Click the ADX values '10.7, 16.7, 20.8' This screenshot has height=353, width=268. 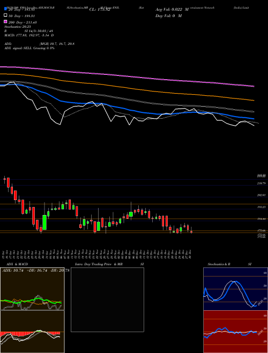click(x=62, y=44)
